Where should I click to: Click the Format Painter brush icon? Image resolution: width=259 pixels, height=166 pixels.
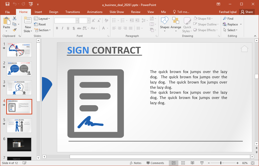[14, 30]
